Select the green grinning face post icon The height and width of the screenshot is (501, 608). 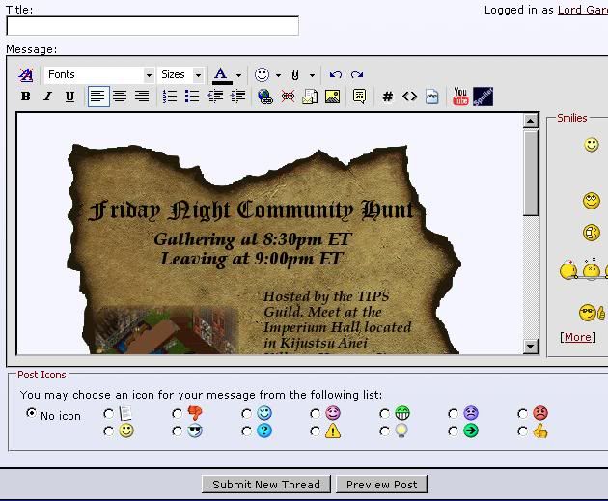pyautogui.click(x=385, y=414)
